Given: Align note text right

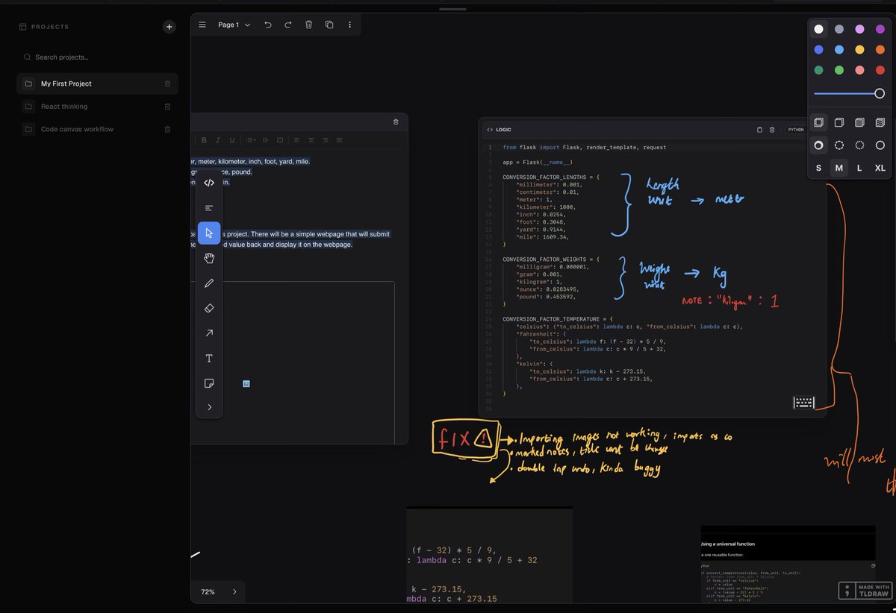Looking at the screenshot, I should pyautogui.click(x=325, y=140).
